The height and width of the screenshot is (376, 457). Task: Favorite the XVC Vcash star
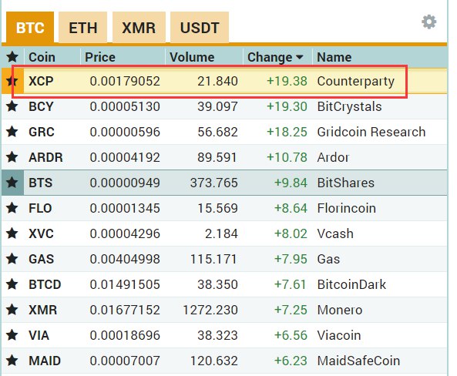12,233
